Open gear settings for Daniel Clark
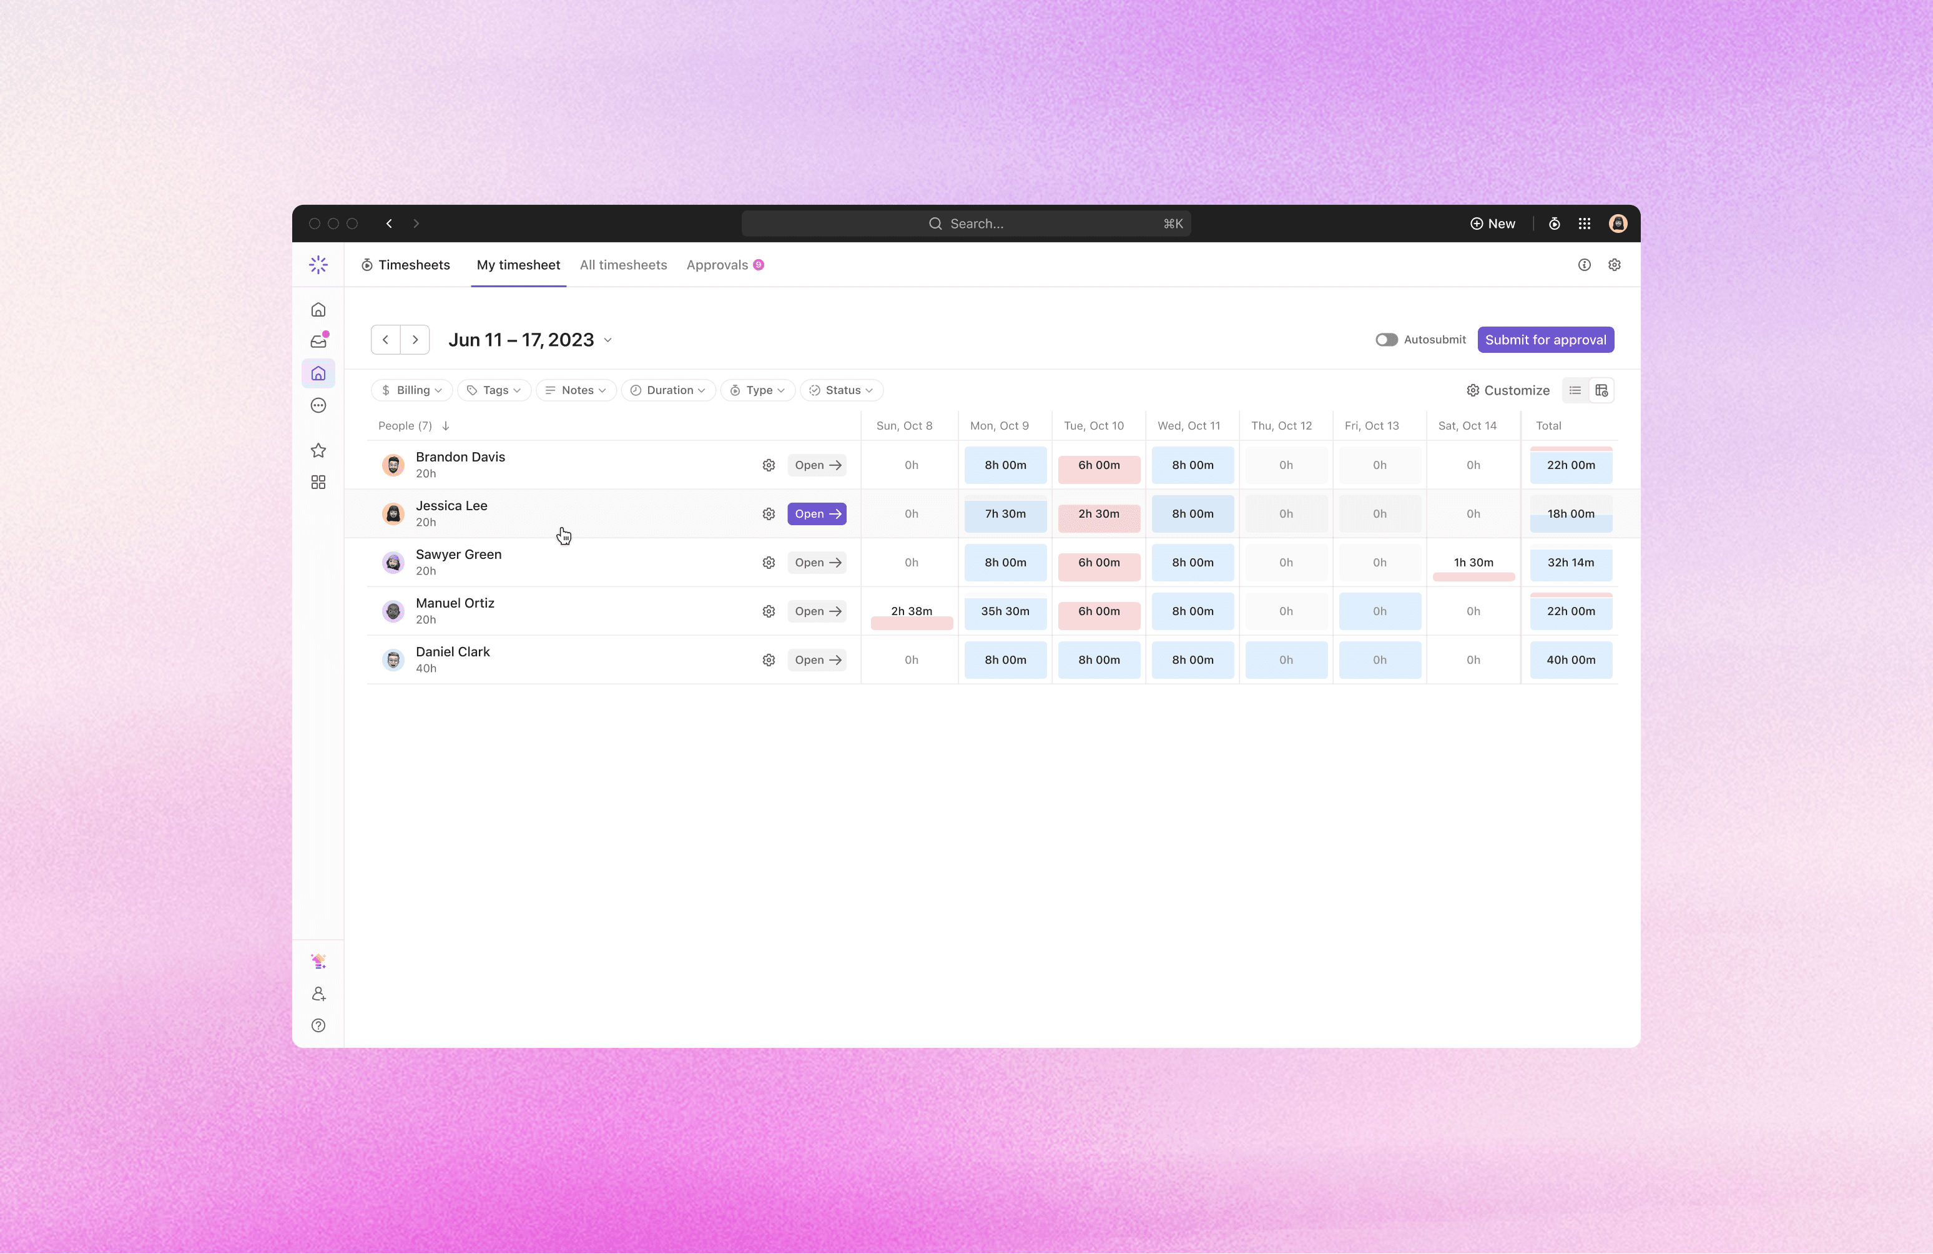This screenshot has height=1254, width=1933. 769,660
